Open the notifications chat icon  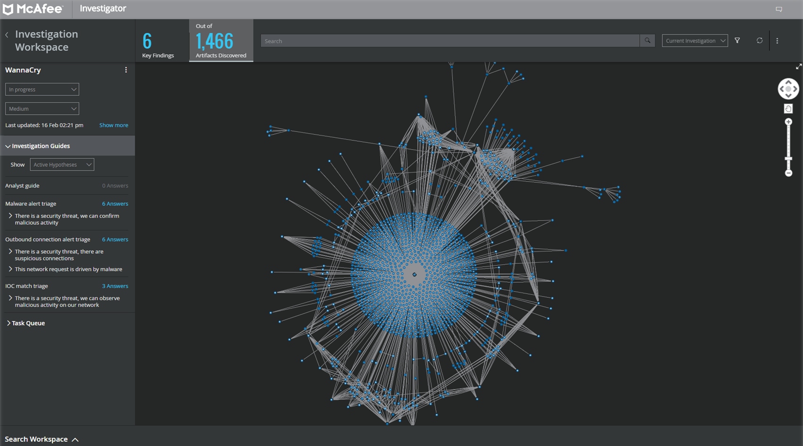click(x=778, y=9)
